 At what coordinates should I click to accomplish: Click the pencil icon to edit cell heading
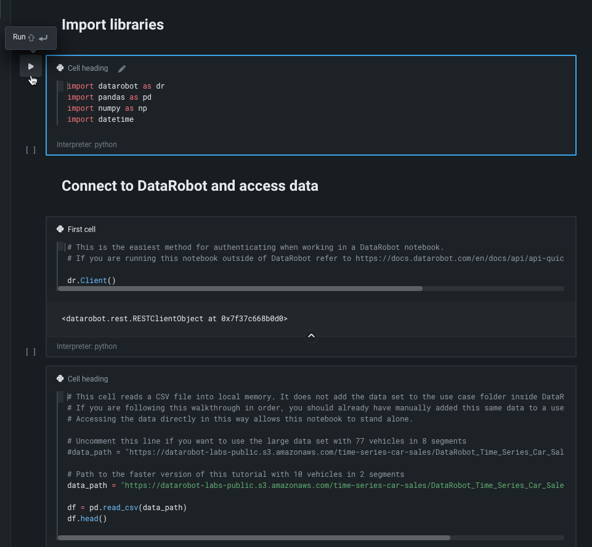click(x=122, y=69)
